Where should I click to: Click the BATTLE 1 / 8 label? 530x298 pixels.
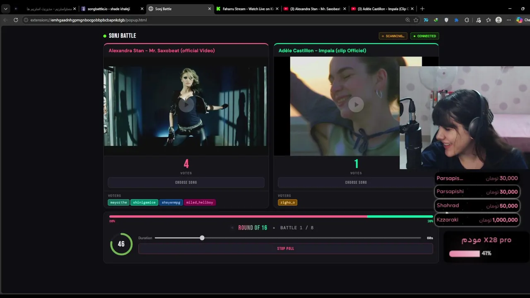(297, 228)
